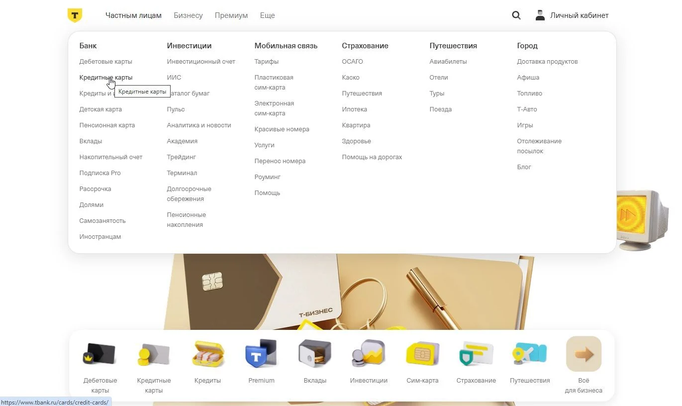This screenshot has height=406, width=682.
Task: Go to Дебетовые карты in the Банк column
Action: click(106, 62)
